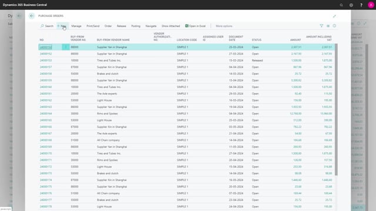
Task: Click the back arrow beside Purchase Orders
Action: [32, 16]
